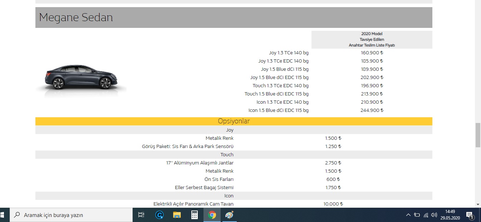Click the 'Icon' options section header

coord(234,196)
